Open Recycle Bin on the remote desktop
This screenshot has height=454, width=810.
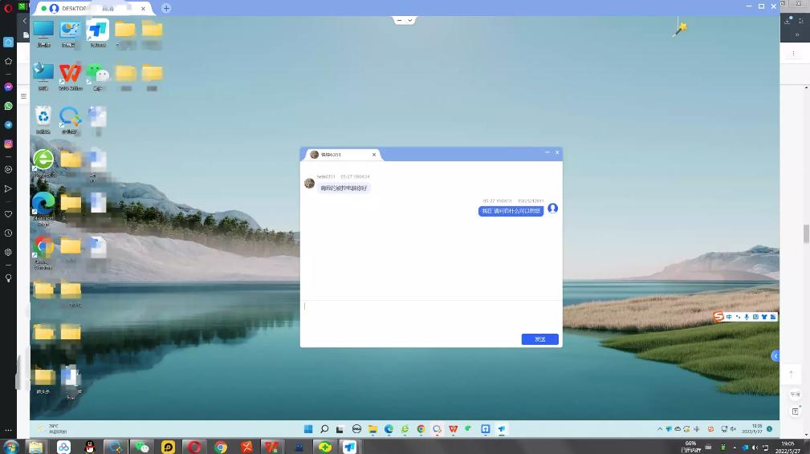43,118
